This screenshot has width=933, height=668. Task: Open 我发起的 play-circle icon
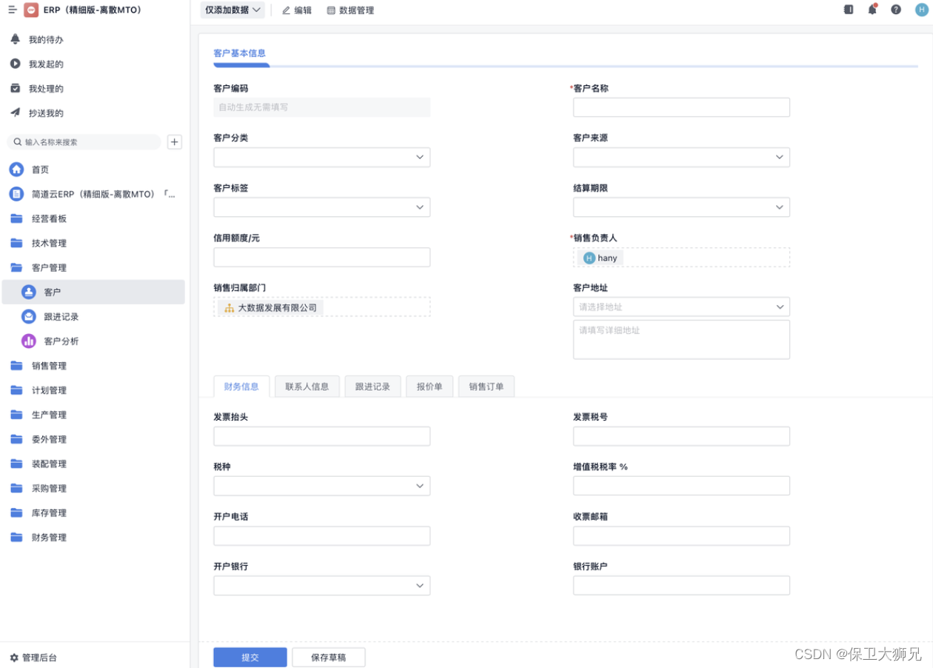click(x=15, y=64)
